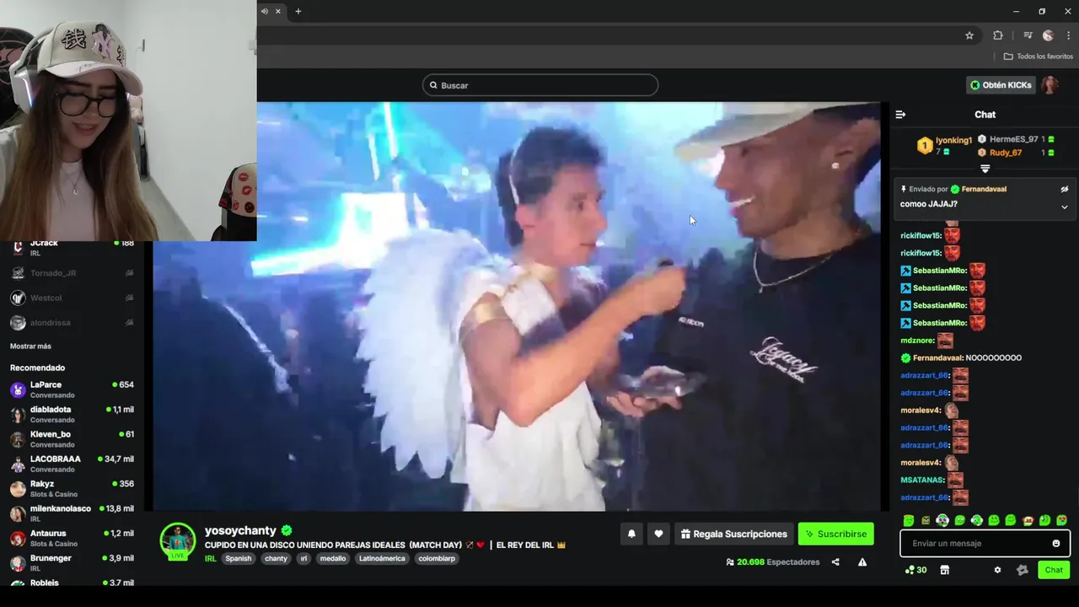Open browser extensions puzzle icon
This screenshot has height=607, width=1079.
coord(998,35)
